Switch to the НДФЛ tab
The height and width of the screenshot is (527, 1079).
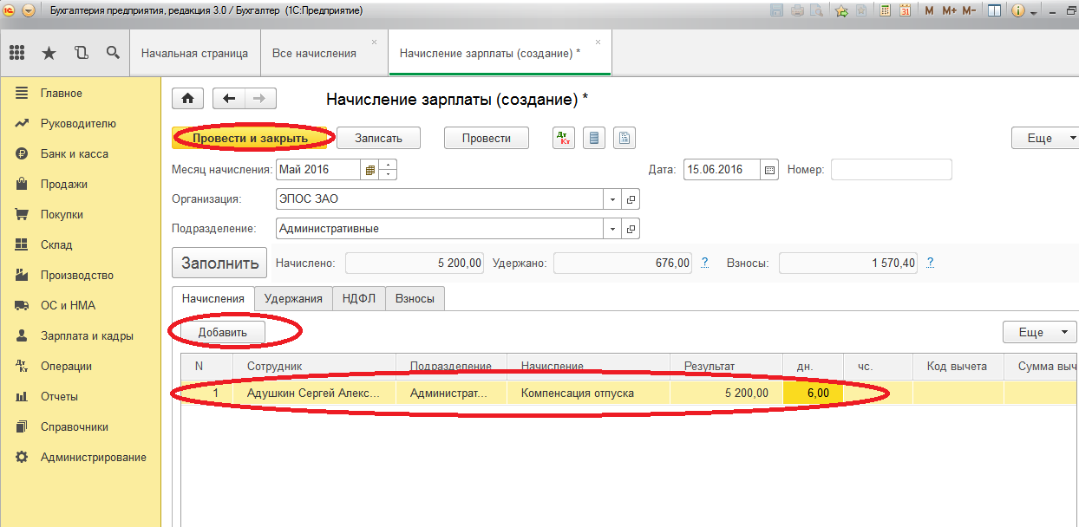pos(359,298)
